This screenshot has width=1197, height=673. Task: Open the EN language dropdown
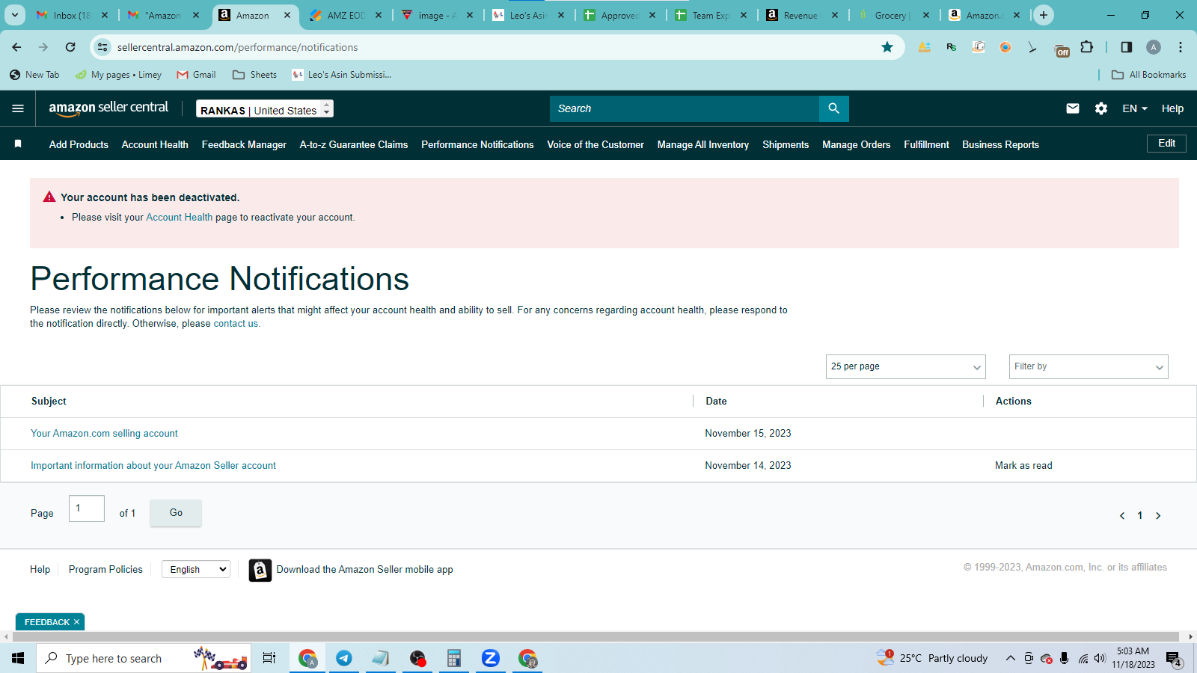1135,108
